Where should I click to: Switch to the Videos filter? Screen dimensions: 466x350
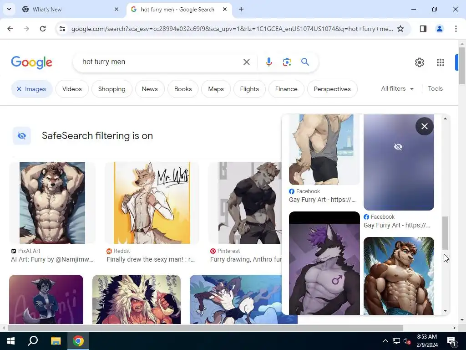[x=72, y=89]
